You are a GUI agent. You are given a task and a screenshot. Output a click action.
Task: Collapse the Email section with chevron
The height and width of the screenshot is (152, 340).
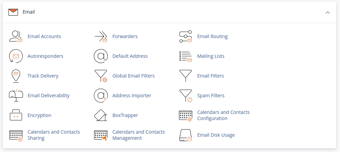[327, 12]
